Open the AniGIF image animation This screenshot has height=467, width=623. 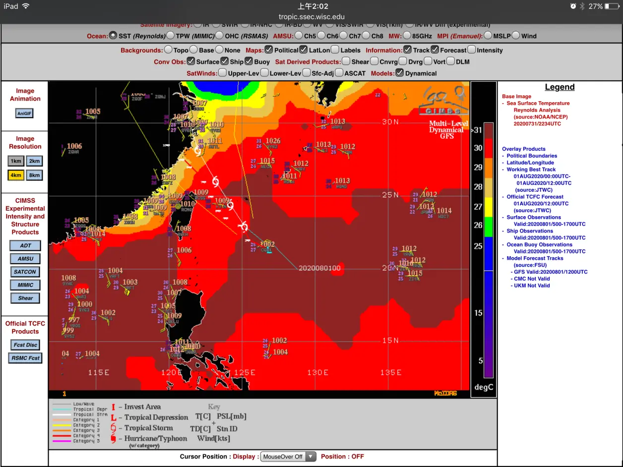coord(24,113)
